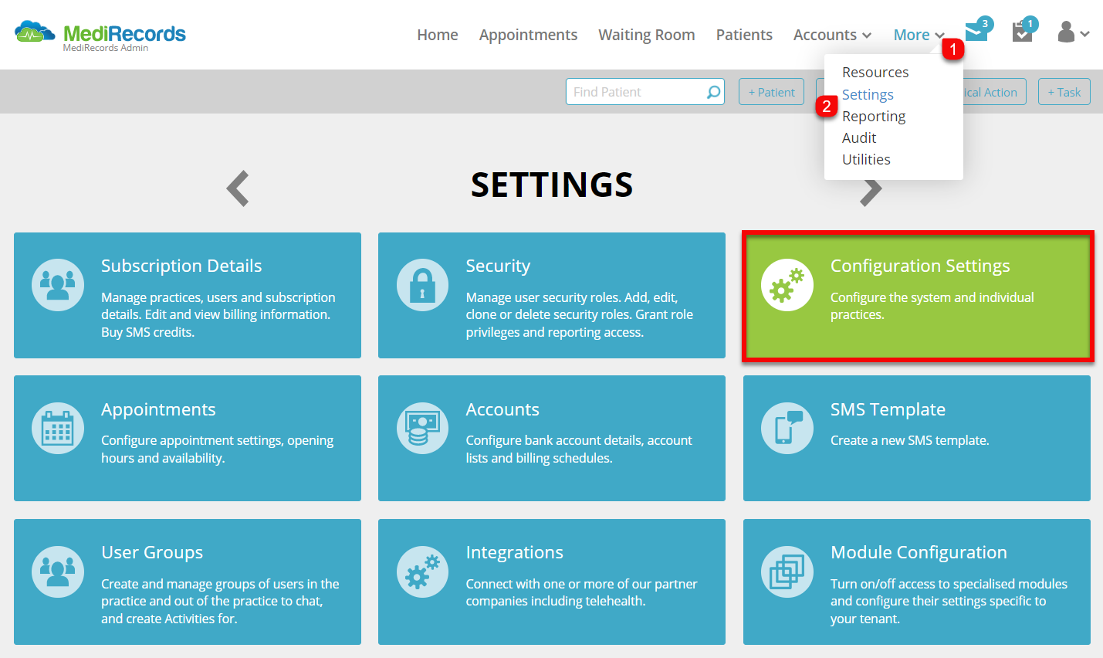Click the + Patient button
1103x658 pixels.
click(x=771, y=92)
